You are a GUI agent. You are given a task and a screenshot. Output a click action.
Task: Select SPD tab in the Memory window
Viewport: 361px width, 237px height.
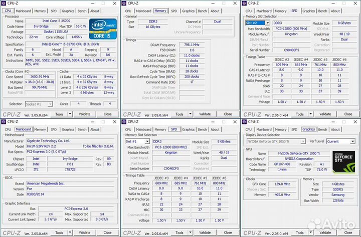click(x=174, y=11)
